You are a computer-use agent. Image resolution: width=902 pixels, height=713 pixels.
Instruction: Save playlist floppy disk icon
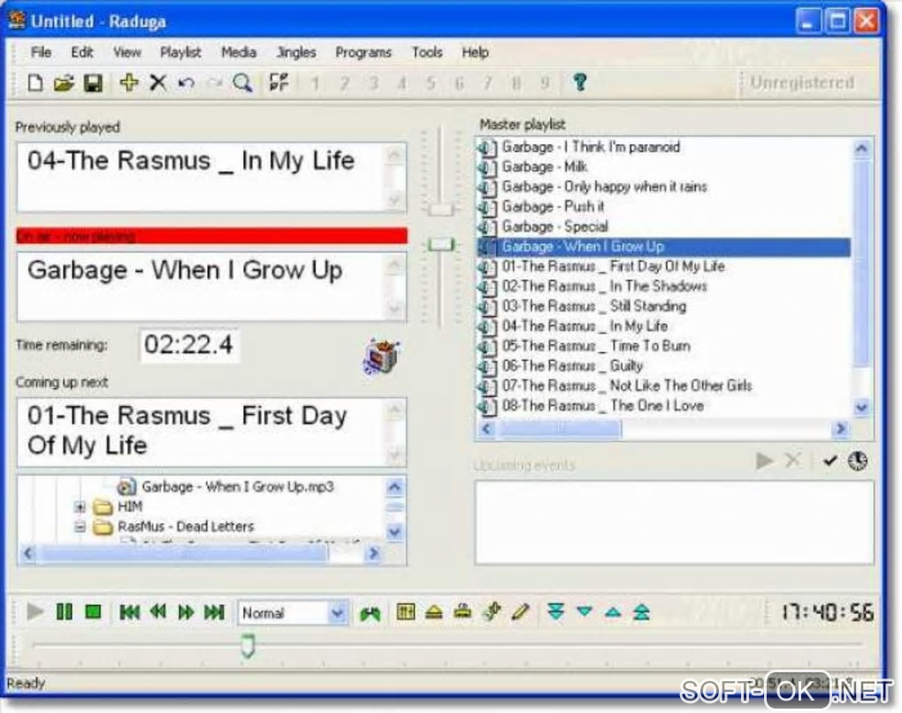coord(93,83)
